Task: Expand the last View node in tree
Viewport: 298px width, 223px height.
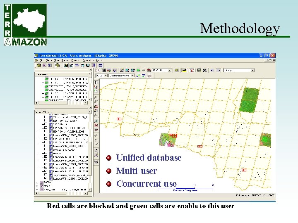Action: click(37, 190)
